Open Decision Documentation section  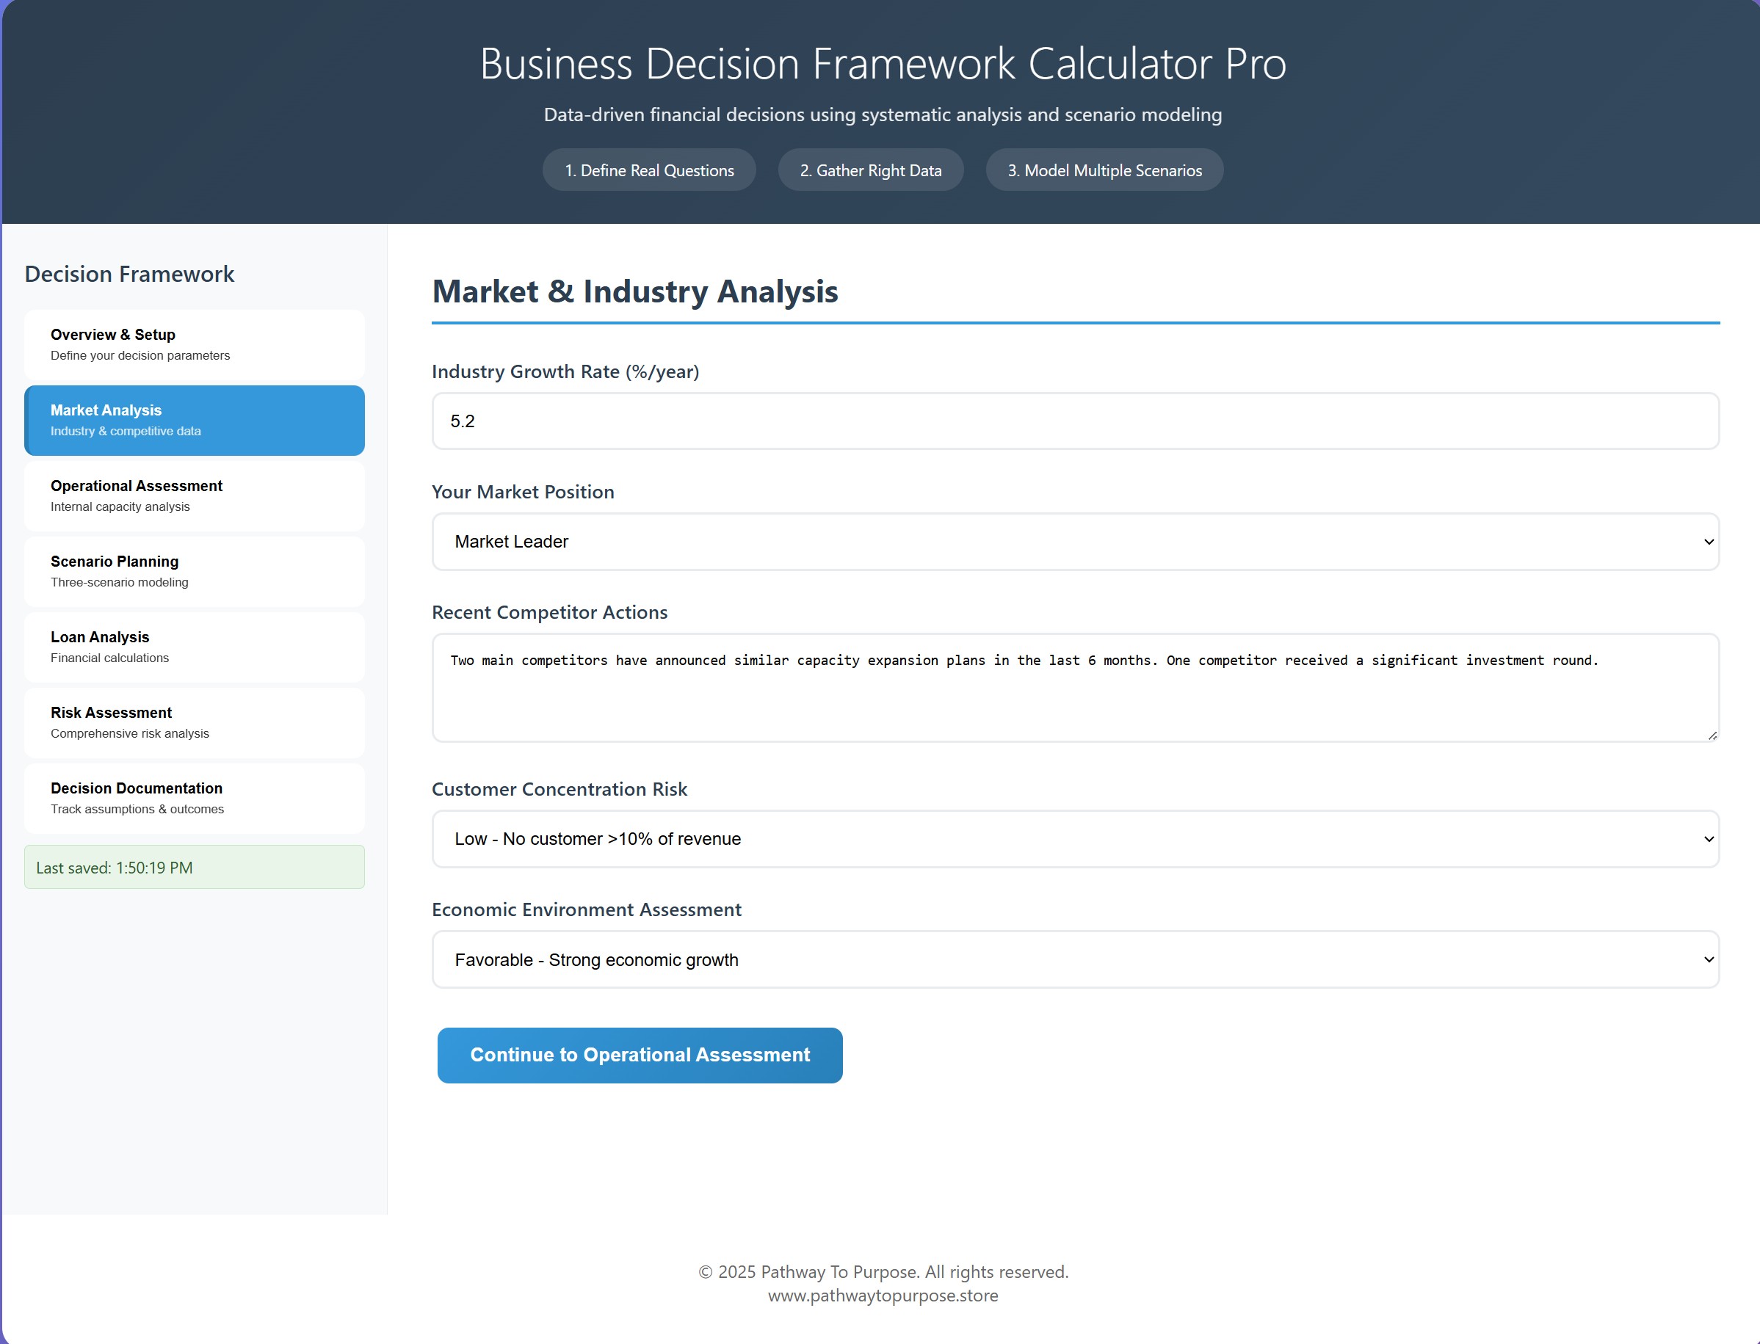tap(195, 799)
